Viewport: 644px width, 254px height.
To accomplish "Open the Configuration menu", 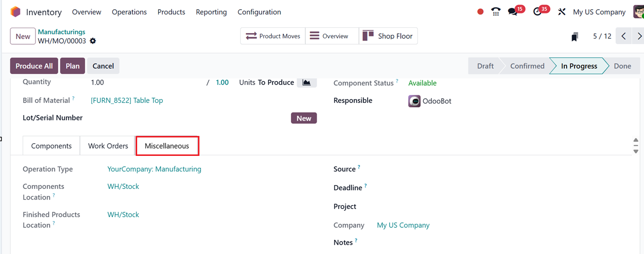I will pyautogui.click(x=259, y=12).
